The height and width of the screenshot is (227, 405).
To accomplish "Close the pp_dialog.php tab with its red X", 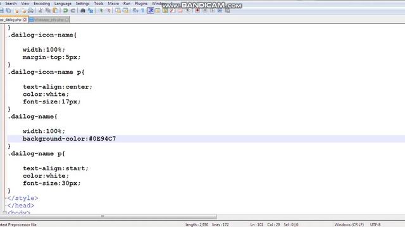I will [x=25, y=20].
